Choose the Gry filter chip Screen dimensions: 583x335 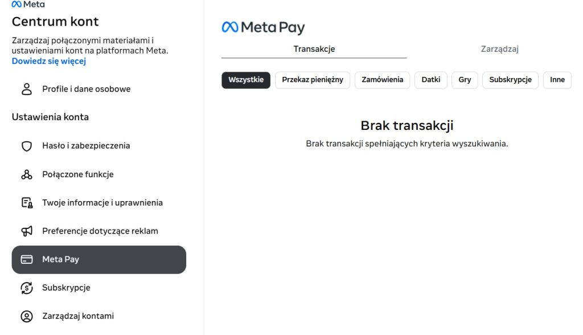point(465,80)
